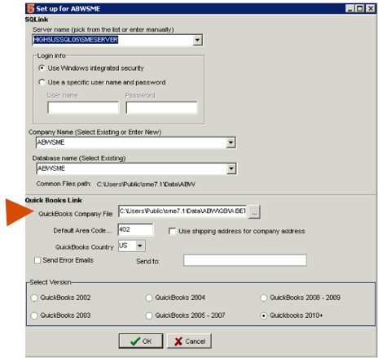Screen dimensions: 378x361
Task: Click the Send to email field
Action: click(x=245, y=260)
